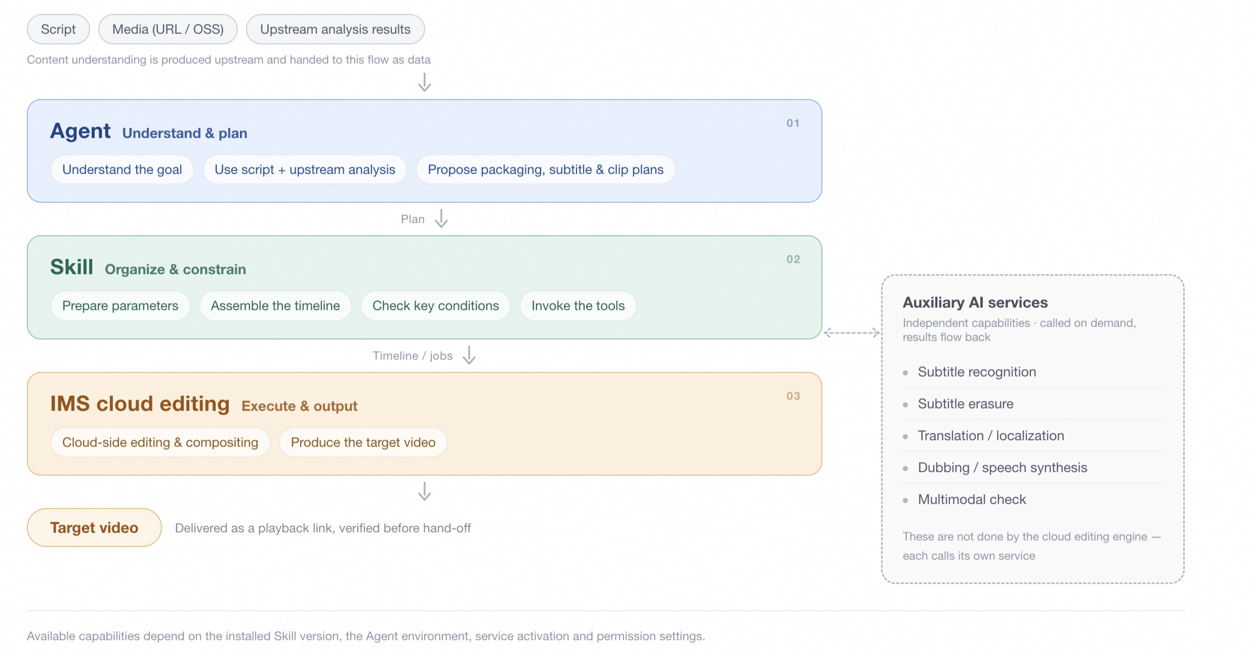Click the Plan arrow label
The height and width of the screenshot is (651, 1250).
[x=413, y=219]
